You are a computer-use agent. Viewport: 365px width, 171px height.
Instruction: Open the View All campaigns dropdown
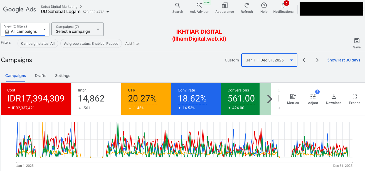25,29
